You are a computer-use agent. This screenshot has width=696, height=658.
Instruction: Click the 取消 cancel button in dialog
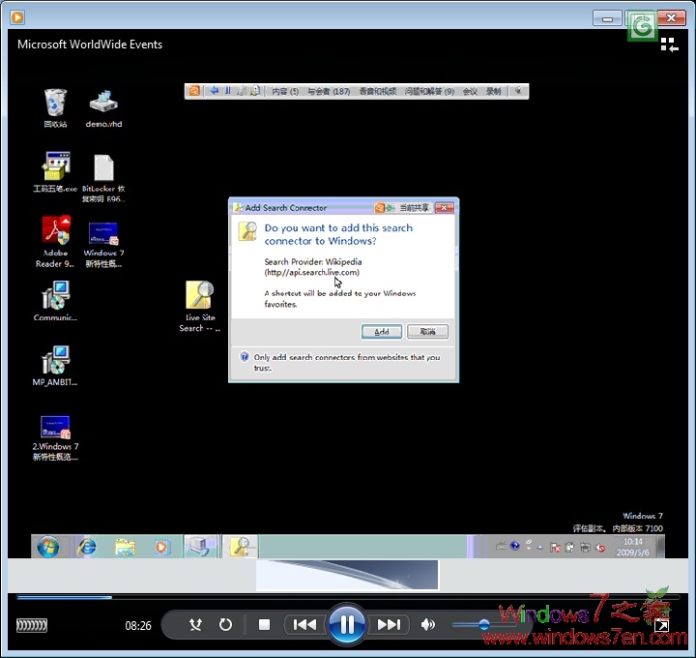(x=427, y=332)
